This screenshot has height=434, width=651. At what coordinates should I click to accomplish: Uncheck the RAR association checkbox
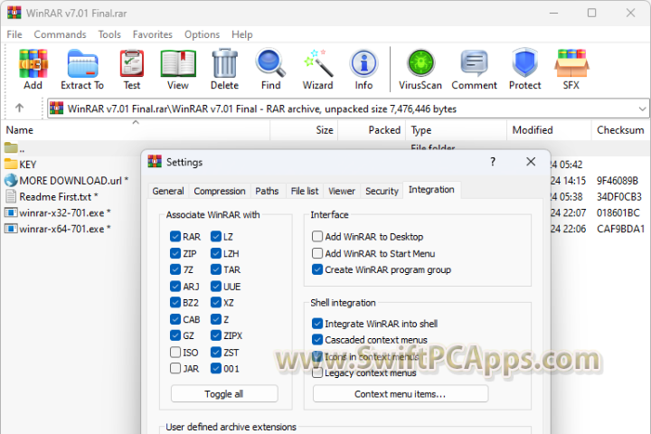pos(175,237)
